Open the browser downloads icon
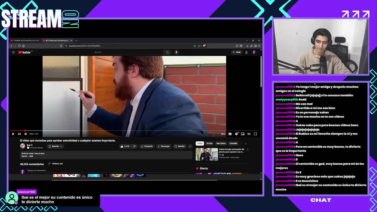 point(247,46)
